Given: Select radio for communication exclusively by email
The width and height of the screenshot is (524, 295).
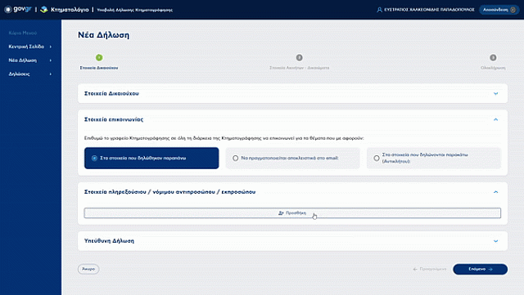Looking at the screenshot, I should click(235, 158).
